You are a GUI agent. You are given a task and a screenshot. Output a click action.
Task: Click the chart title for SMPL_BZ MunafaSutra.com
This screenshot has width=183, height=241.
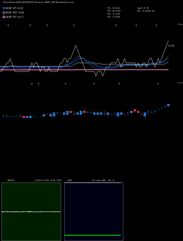[38, 2]
